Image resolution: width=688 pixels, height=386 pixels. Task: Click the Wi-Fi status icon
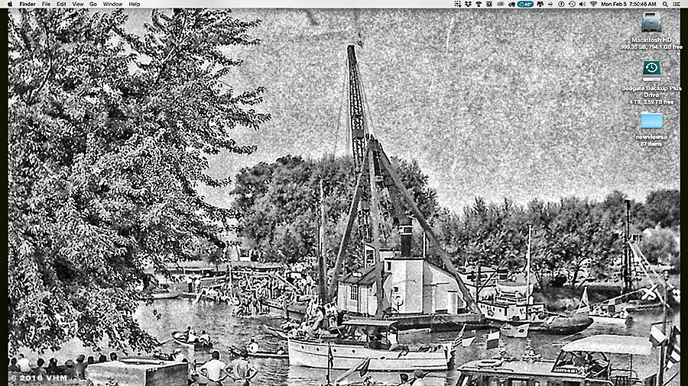(x=593, y=4)
